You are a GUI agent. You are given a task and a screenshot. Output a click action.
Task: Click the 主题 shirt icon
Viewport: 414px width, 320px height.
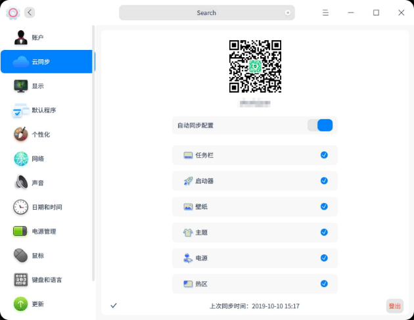point(188,233)
